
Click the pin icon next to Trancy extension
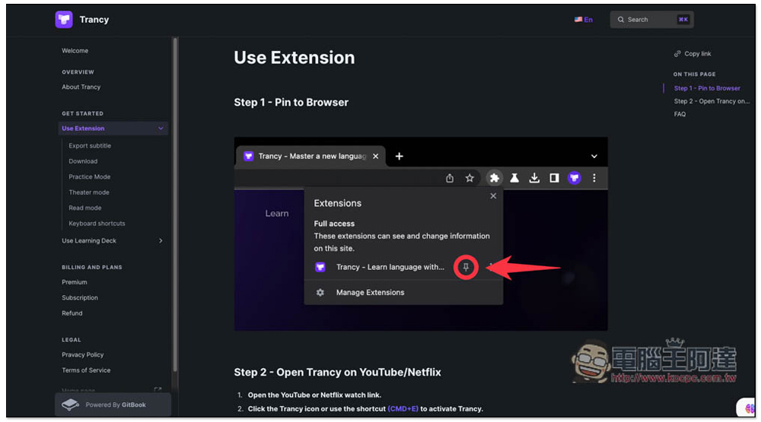[466, 268]
